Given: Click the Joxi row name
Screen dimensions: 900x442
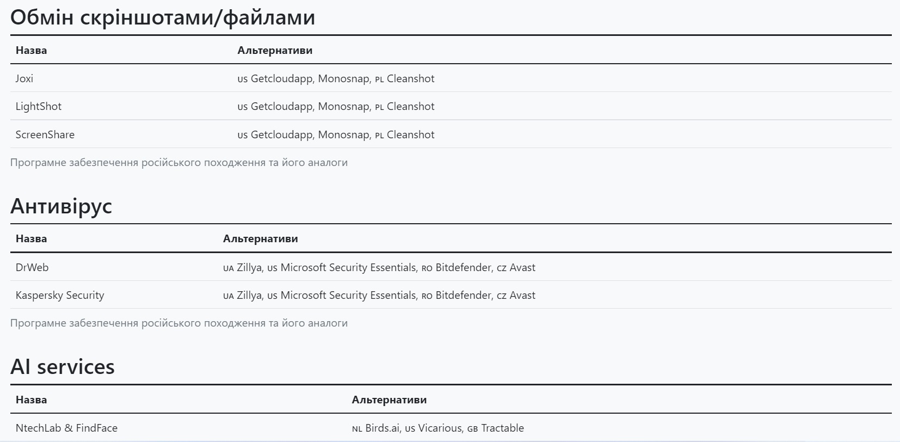Looking at the screenshot, I should click(x=24, y=78).
